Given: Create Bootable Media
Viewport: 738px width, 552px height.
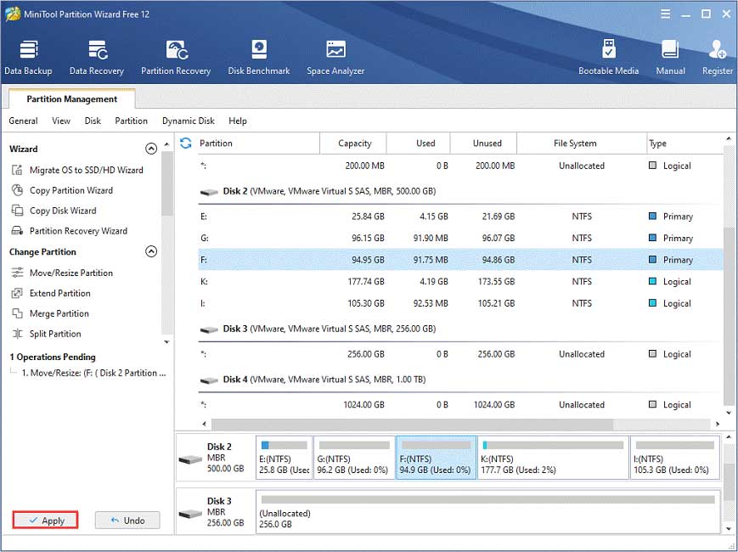Looking at the screenshot, I should coord(609,58).
